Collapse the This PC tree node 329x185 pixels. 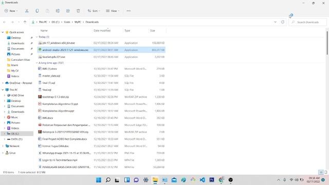click(x=3, y=90)
